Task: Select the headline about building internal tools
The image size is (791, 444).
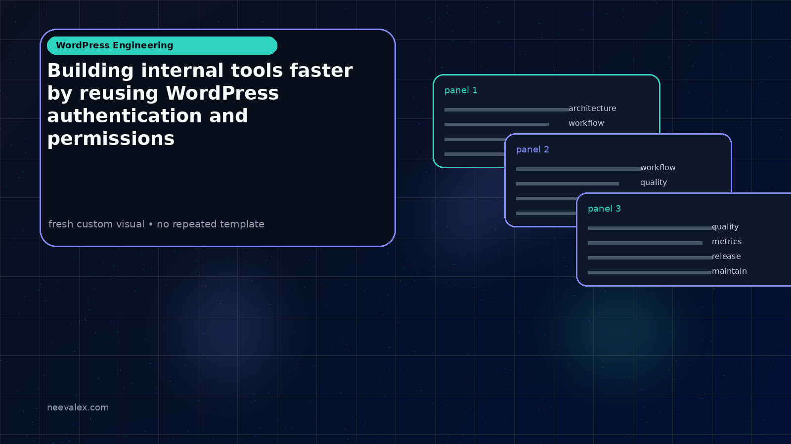Action: [x=200, y=105]
